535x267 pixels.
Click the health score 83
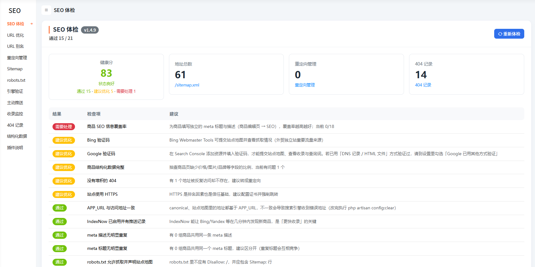[106, 73]
